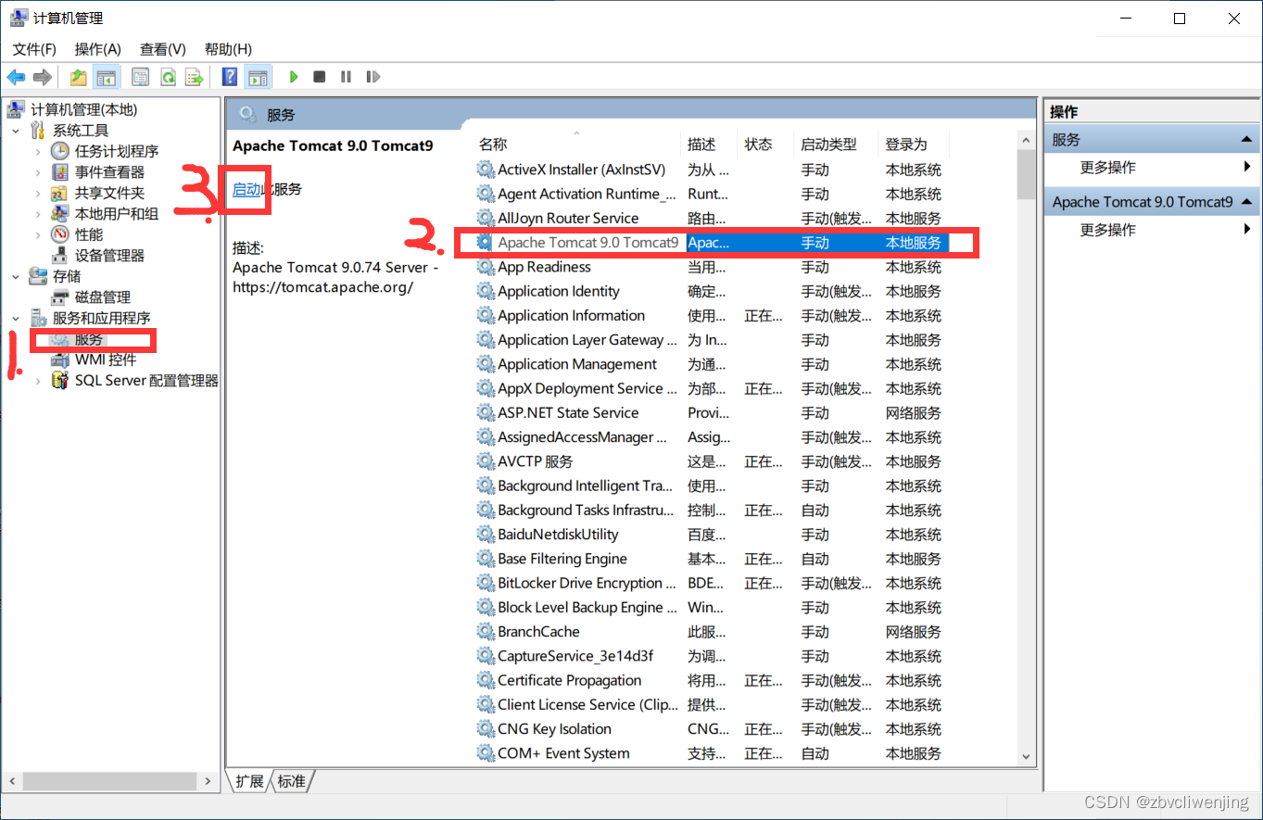Select 服务 in the left tree
The width and height of the screenshot is (1263, 820).
90,339
